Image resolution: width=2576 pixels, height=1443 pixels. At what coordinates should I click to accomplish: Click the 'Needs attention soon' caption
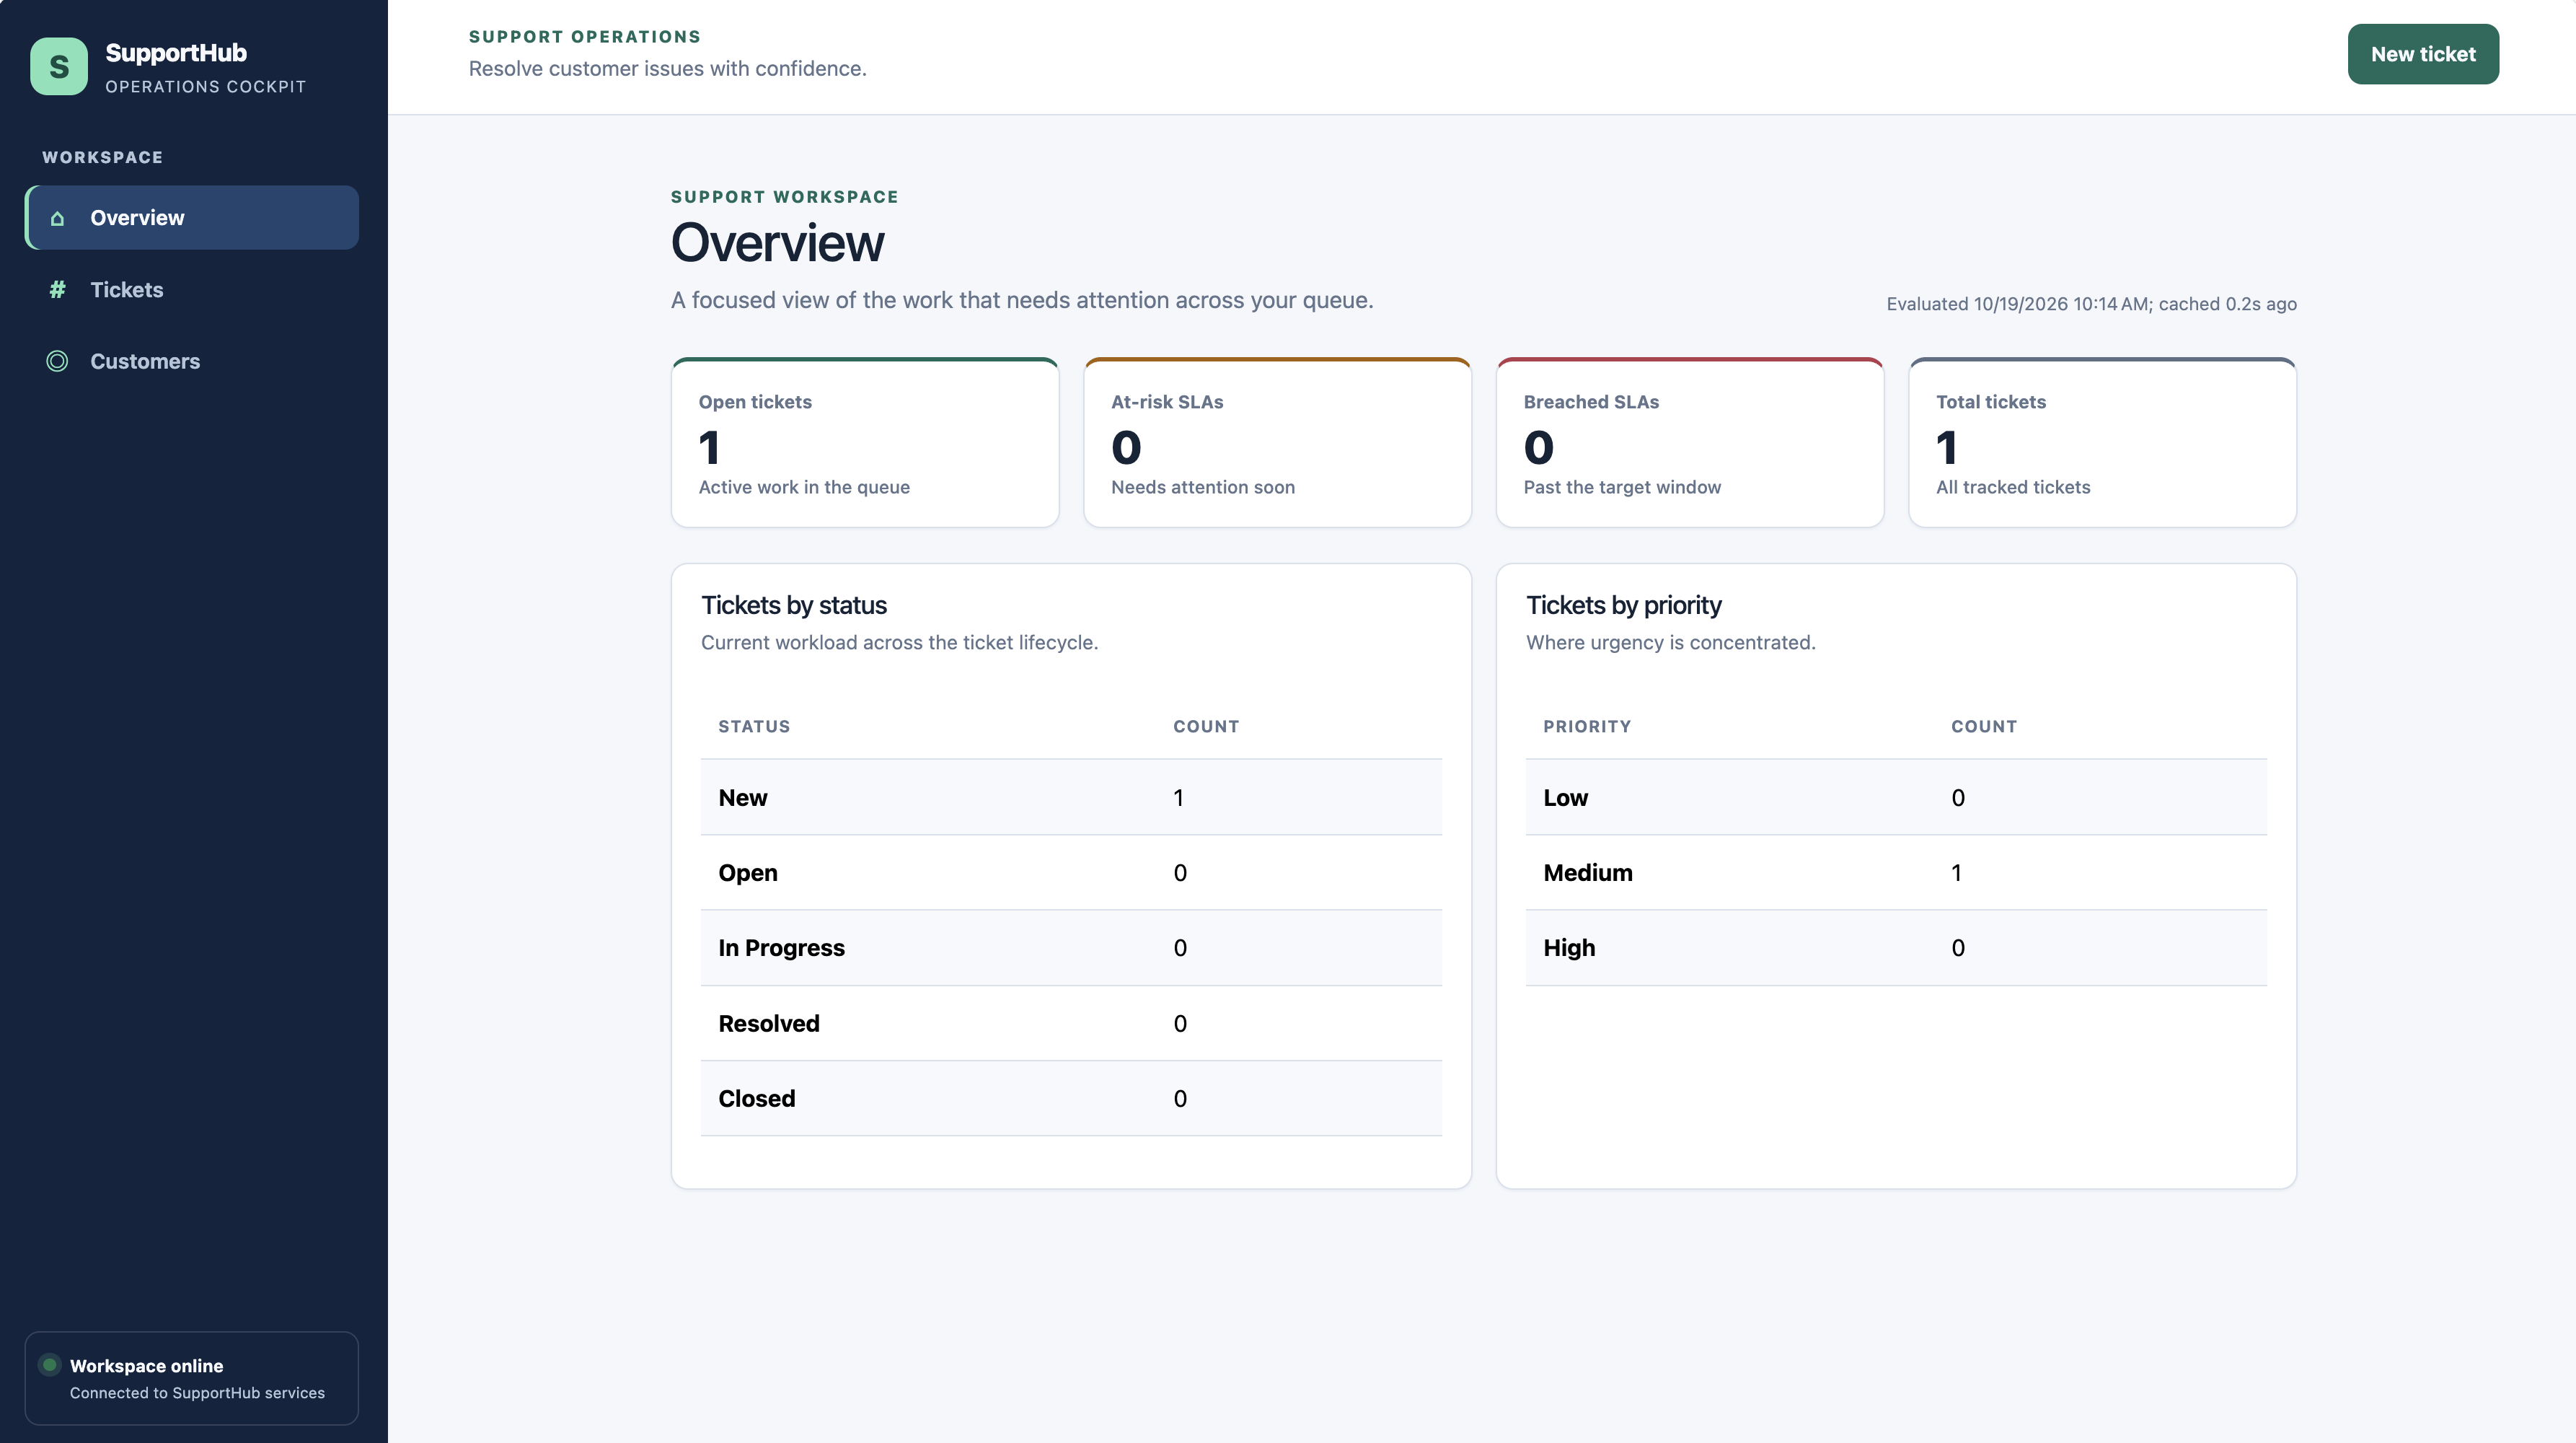point(1203,487)
